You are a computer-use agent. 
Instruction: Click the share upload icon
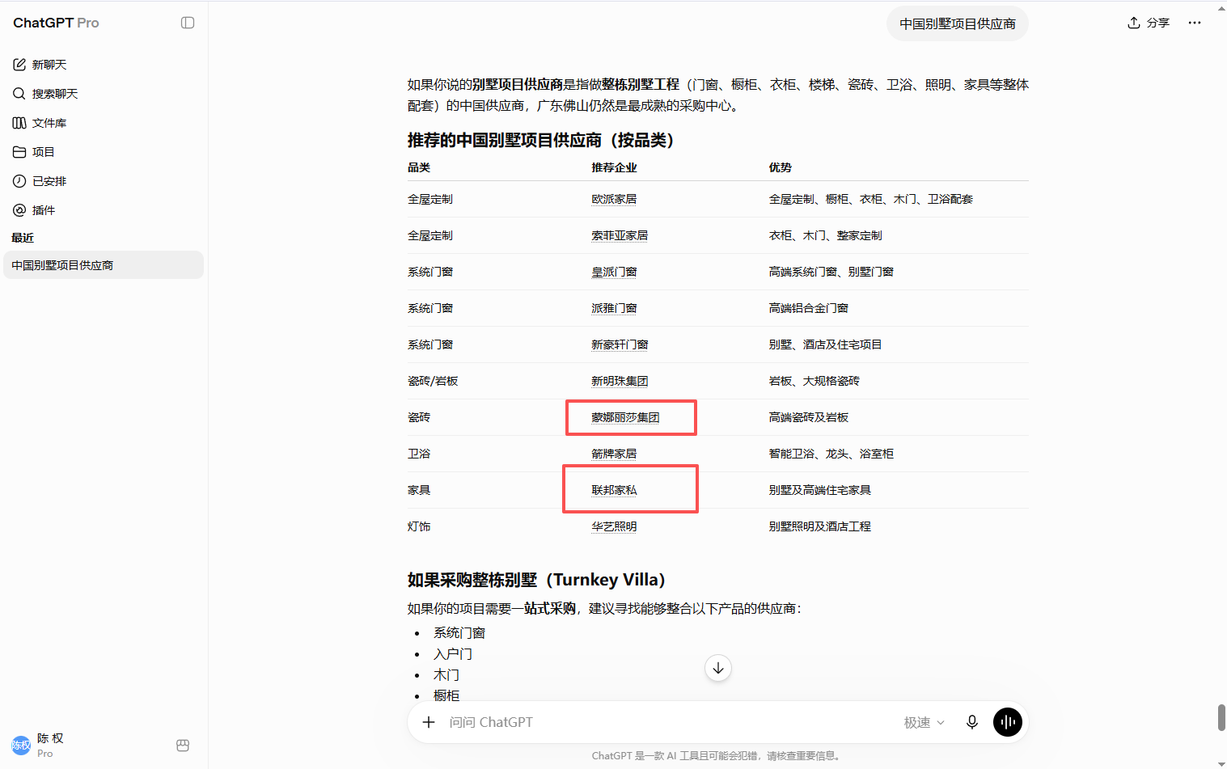[x=1134, y=23]
